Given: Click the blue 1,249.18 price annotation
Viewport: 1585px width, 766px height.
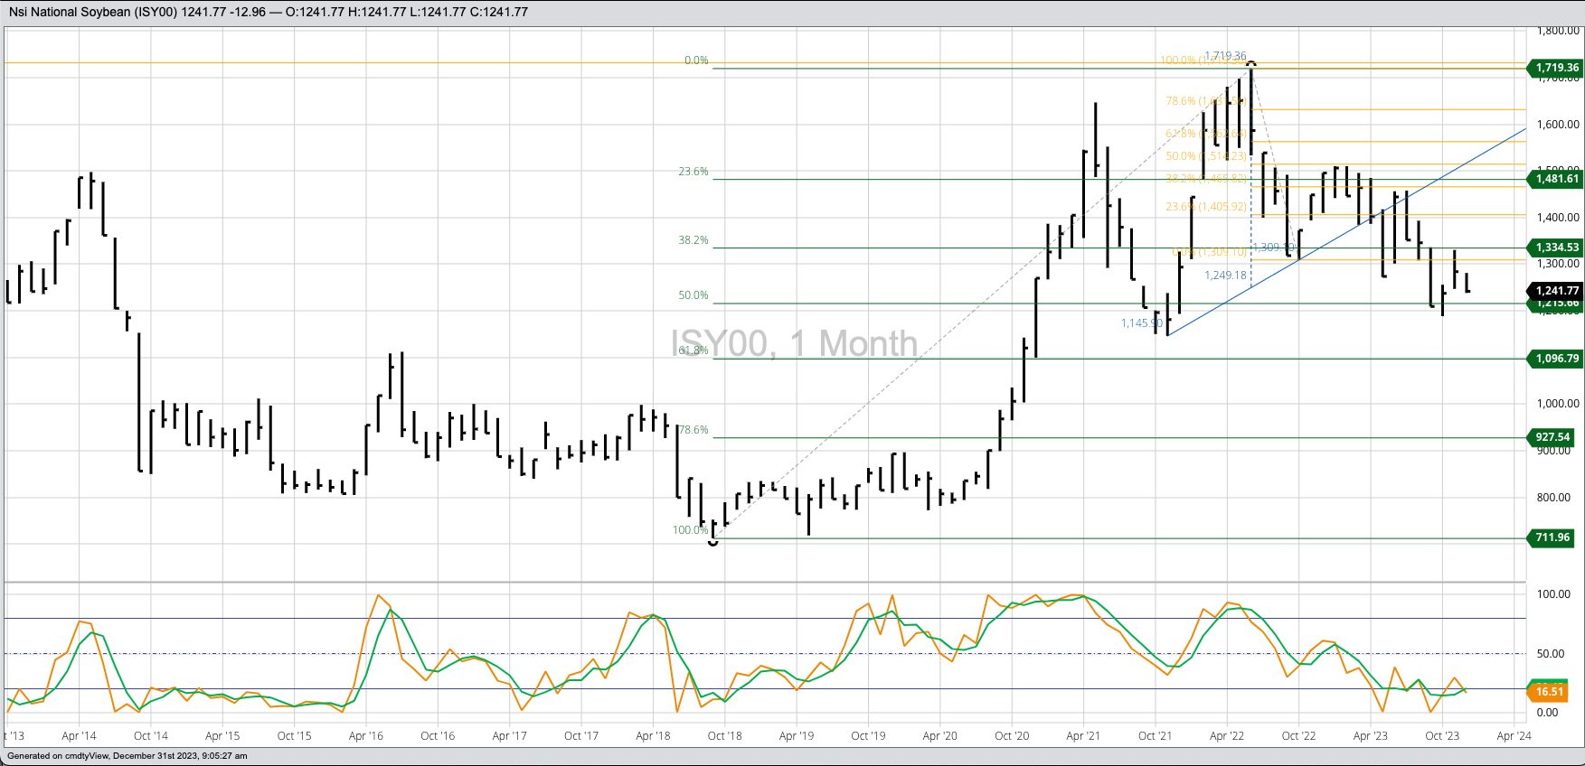Looking at the screenshot, I should click(x=1225, y=276).
